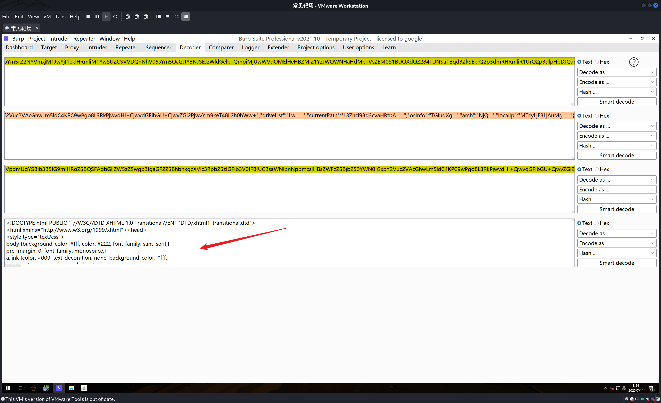
Task: Select Hex radio for the first decoder panel
Action: click(x=597, y=62)
